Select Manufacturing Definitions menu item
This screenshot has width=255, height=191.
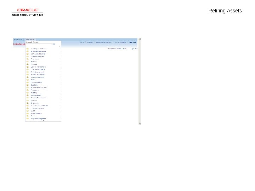[39, 106]
